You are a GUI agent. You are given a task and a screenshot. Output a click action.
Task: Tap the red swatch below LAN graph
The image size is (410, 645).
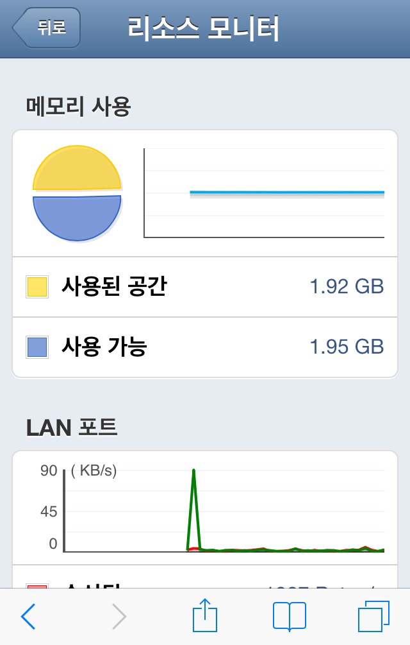tap(37, 586)
